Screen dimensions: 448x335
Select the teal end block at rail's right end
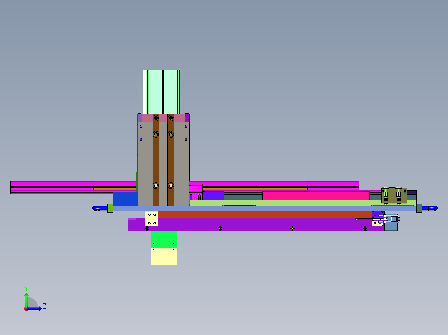tap(419, 208)
